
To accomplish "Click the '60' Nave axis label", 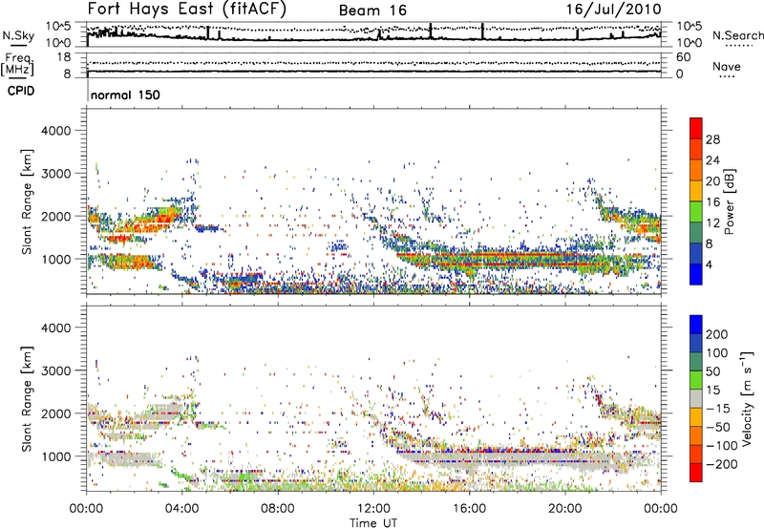I will coord(683,57).
